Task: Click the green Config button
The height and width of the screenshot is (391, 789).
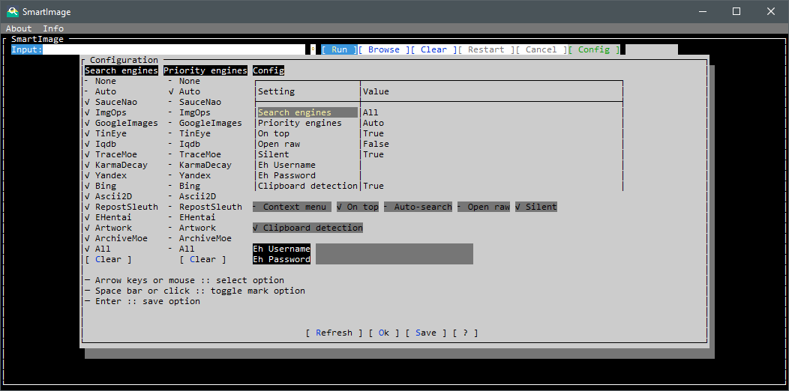Action: 594,49
